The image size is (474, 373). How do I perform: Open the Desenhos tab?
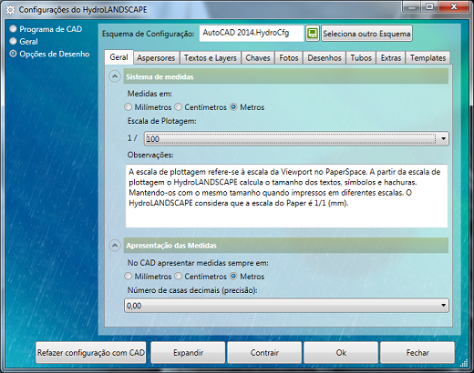click(x=325, y=58)
